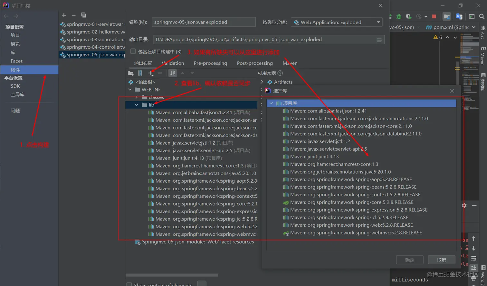Switch to Validation tab

coord(173,63)
